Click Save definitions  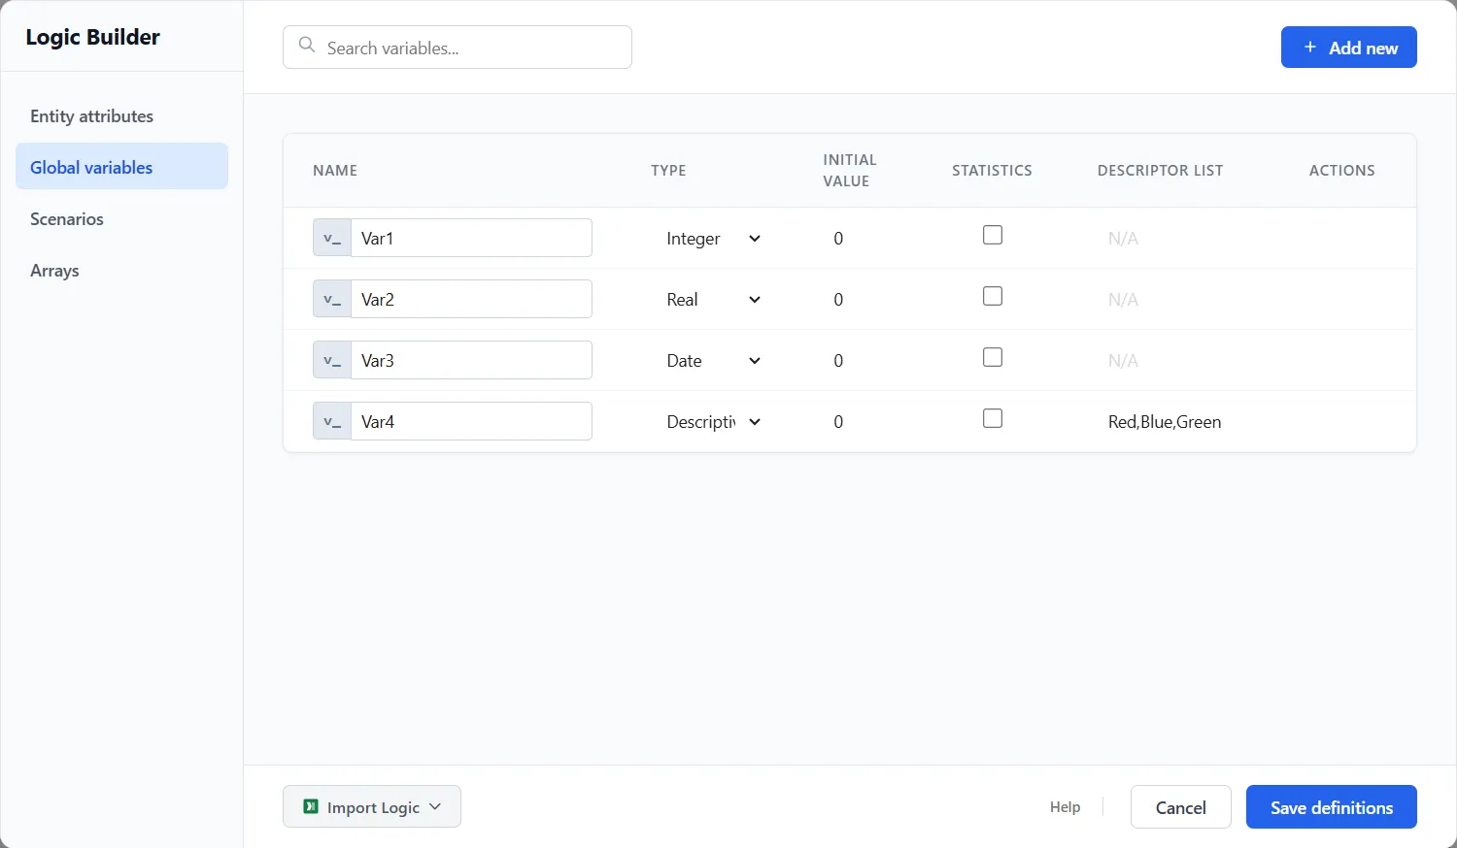tap(1331, 807)
